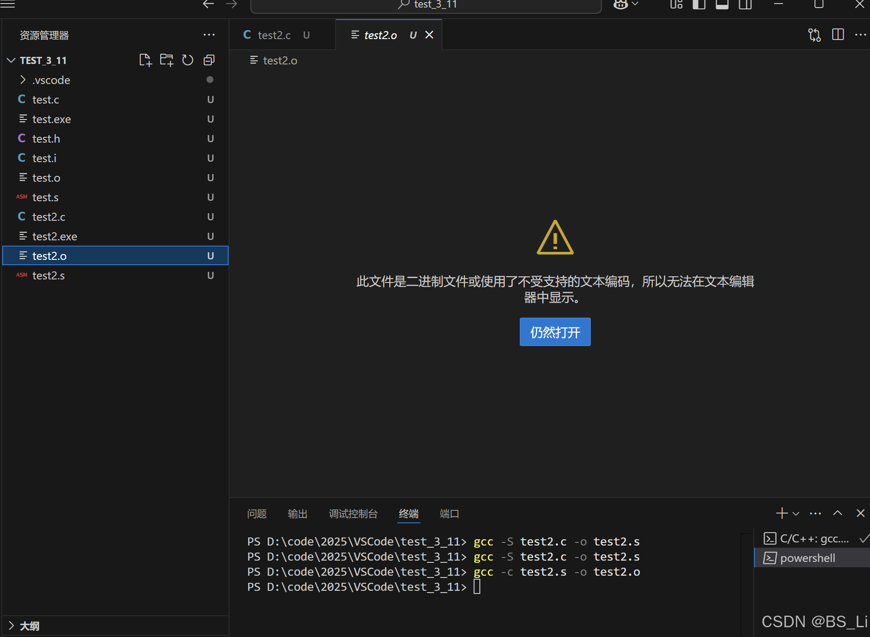Viewport: 870px width, 637px height.
Task: Expand the .vscode folder
Action: 51,80
